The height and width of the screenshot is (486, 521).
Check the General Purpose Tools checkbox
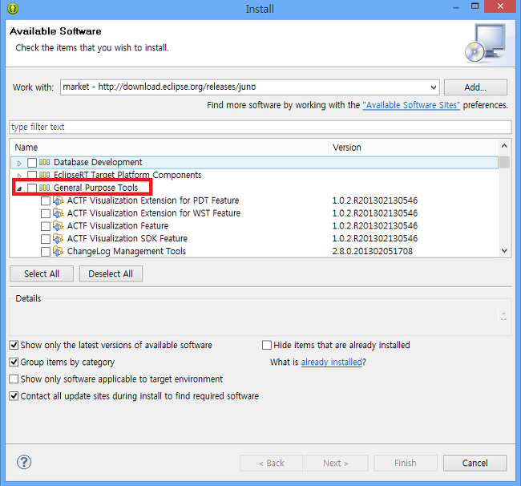pos(32,188)
